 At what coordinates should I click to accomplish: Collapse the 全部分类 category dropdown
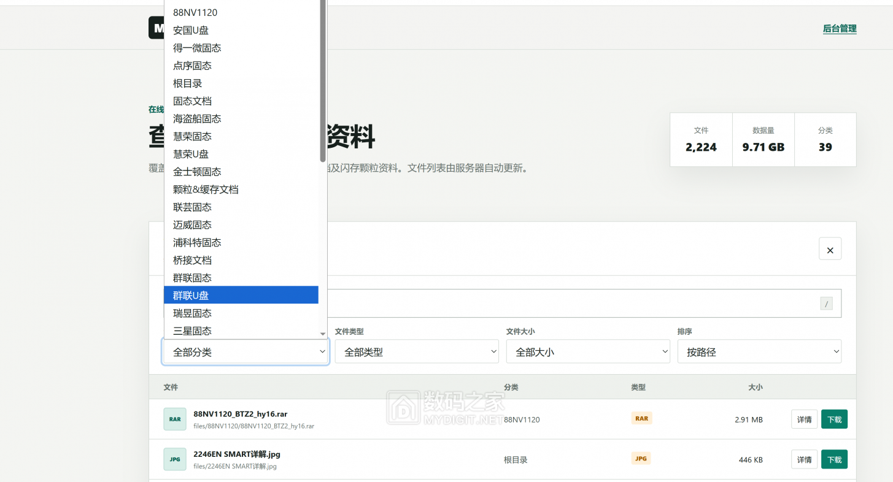coord(245,352)
